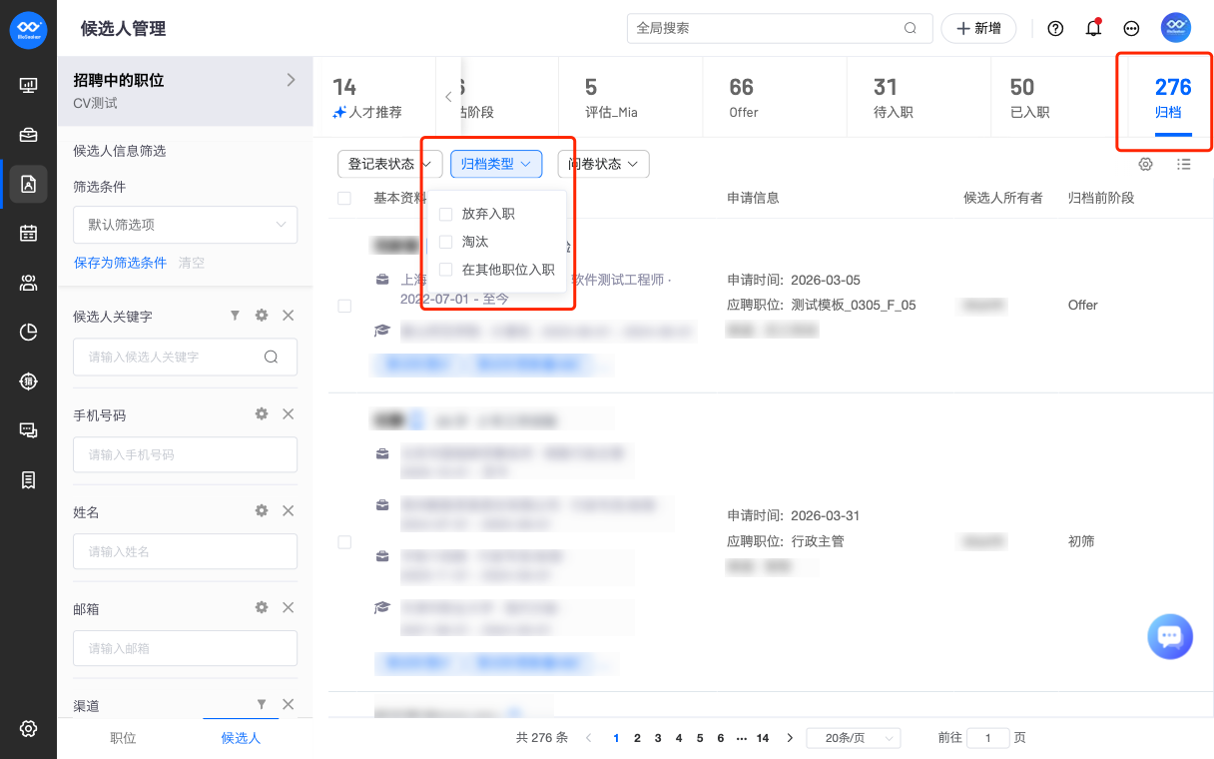
Task: Open the pie chart reports icon
Action: coord(28,332)
